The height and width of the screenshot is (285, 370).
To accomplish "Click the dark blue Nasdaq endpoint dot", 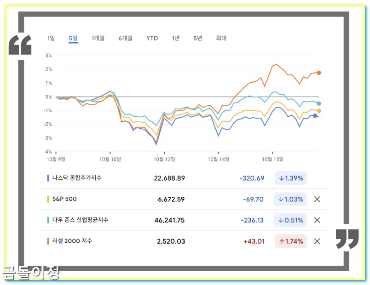I will click(315, 116).
